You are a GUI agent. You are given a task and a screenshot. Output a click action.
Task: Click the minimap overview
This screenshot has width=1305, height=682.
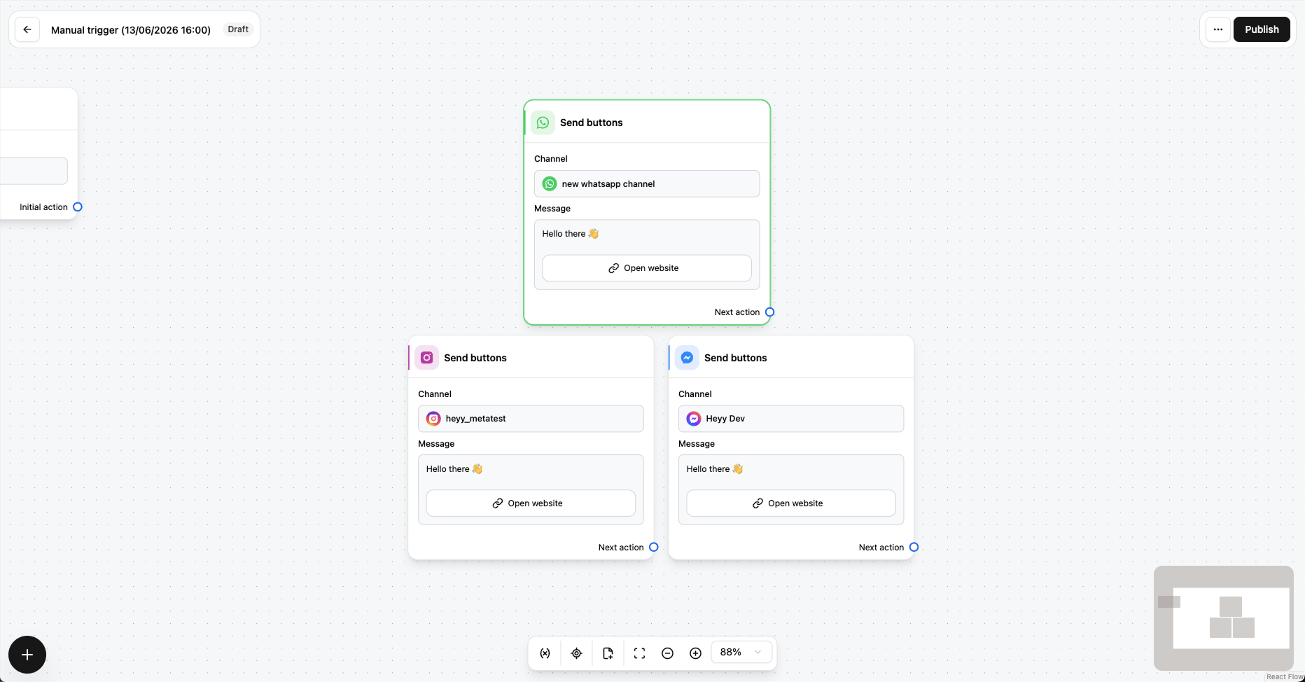coord(1223,618)
